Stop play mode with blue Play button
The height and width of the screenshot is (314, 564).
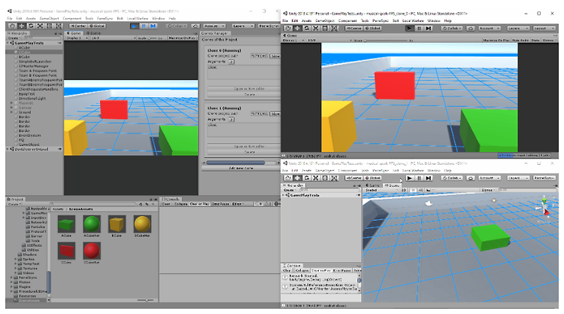[x=134, y=26]
